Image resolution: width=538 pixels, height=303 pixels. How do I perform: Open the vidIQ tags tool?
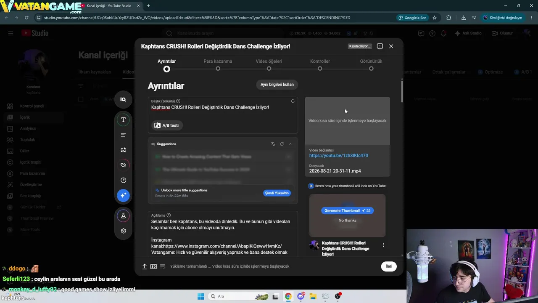pyautogui.click(x=123, y=165)
